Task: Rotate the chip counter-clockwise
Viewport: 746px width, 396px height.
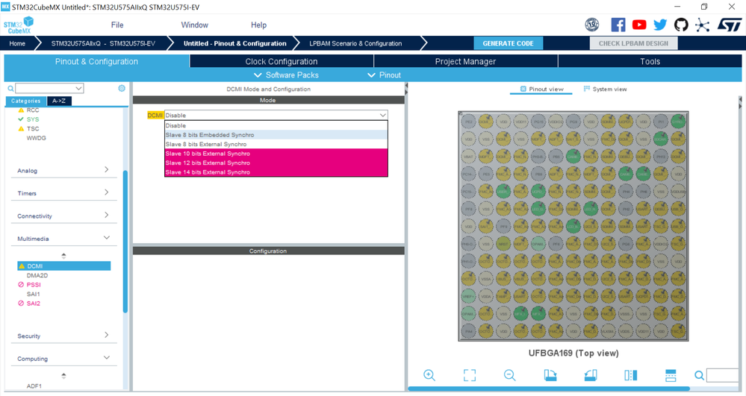Action: point(591,375)
